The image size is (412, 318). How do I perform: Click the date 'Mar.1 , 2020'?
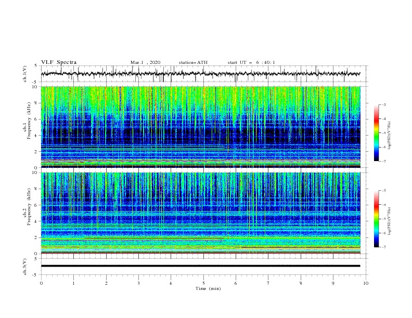click(145, 62)
